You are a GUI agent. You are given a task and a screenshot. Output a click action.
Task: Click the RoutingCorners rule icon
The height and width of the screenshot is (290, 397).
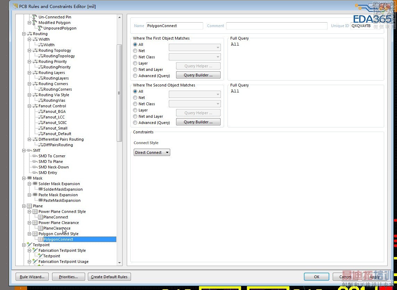pyautogui.click(x=40, y=89)
